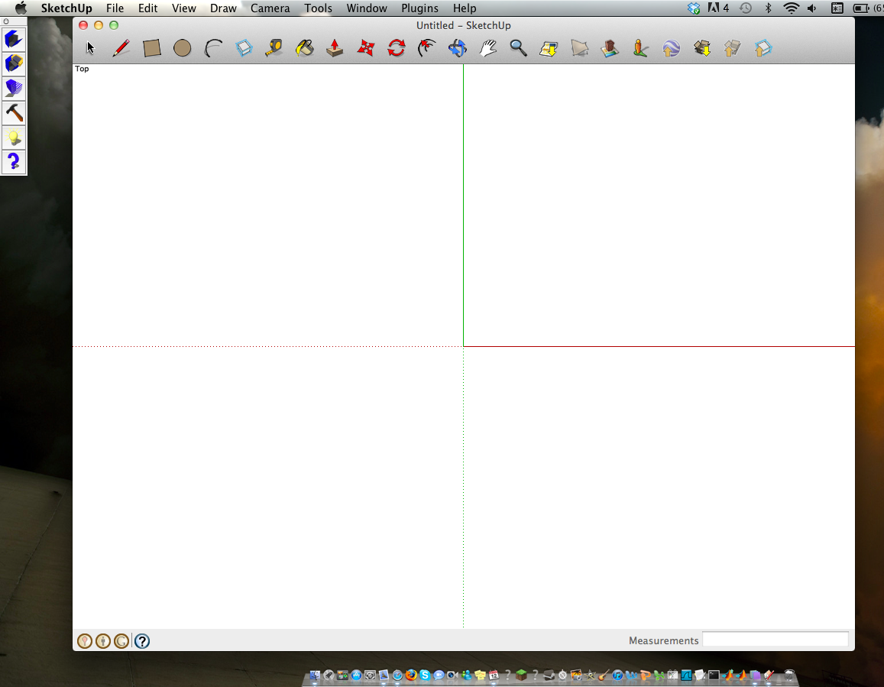
Task: Activate the Circle drawing tool
Action: pyautogui.click(x=182, y=48)
